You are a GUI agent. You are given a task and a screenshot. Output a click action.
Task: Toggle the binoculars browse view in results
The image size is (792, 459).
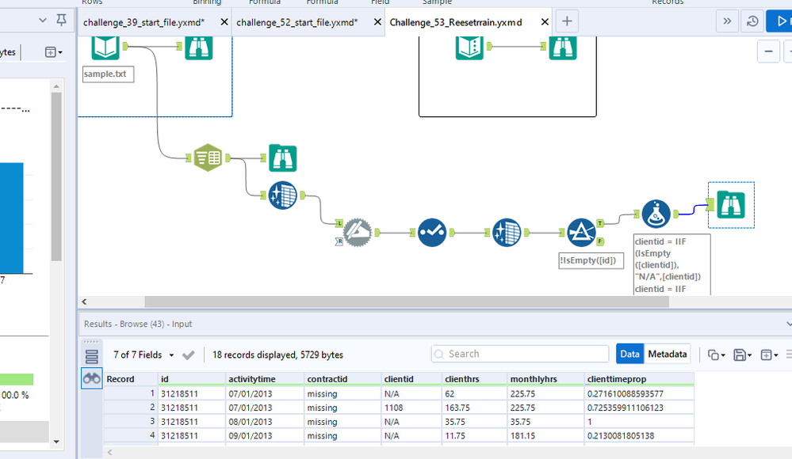(92, 379)
